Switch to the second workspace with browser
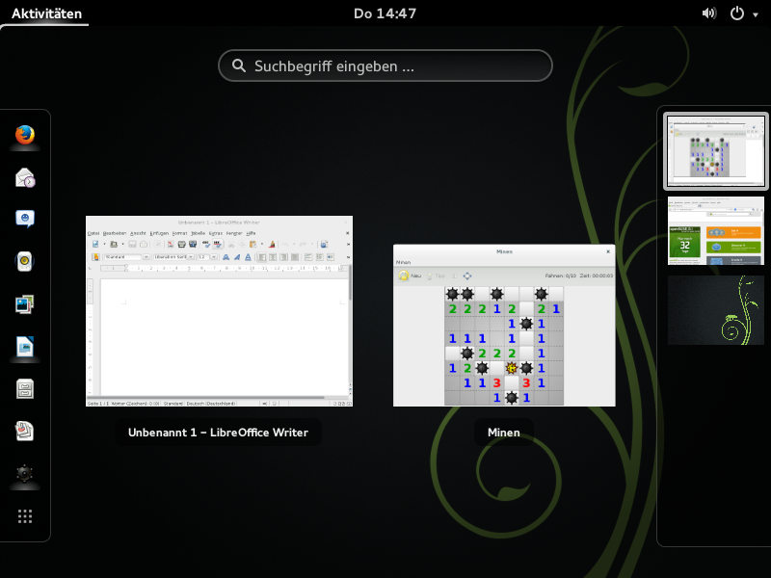The width and height of the screenshot is (771, 578). tap(715, 231)
